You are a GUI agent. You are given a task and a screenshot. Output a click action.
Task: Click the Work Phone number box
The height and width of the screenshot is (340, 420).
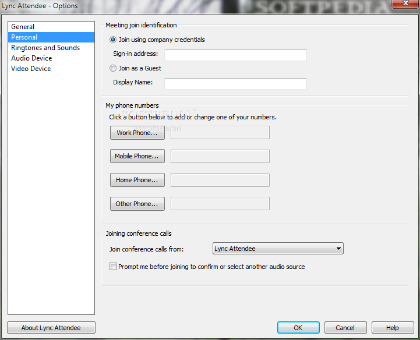click(x=220, y=133)
